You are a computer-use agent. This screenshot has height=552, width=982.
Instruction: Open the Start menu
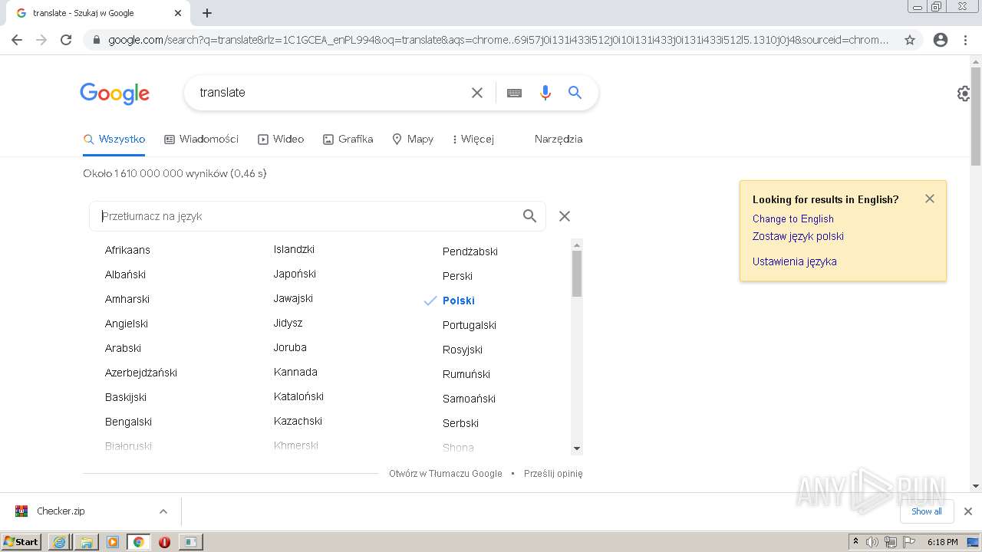pos(21,542)
